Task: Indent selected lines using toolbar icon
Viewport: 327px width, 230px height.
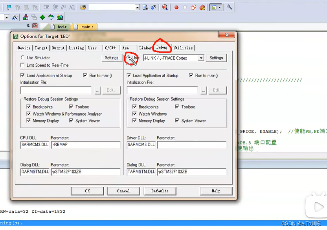Action: [x=46, y=7]
